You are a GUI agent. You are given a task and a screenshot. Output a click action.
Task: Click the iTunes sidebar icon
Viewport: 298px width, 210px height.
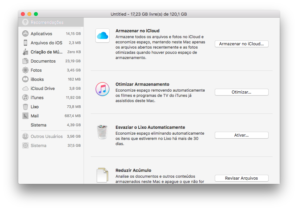pyautogui.click(x=25, y=97)
